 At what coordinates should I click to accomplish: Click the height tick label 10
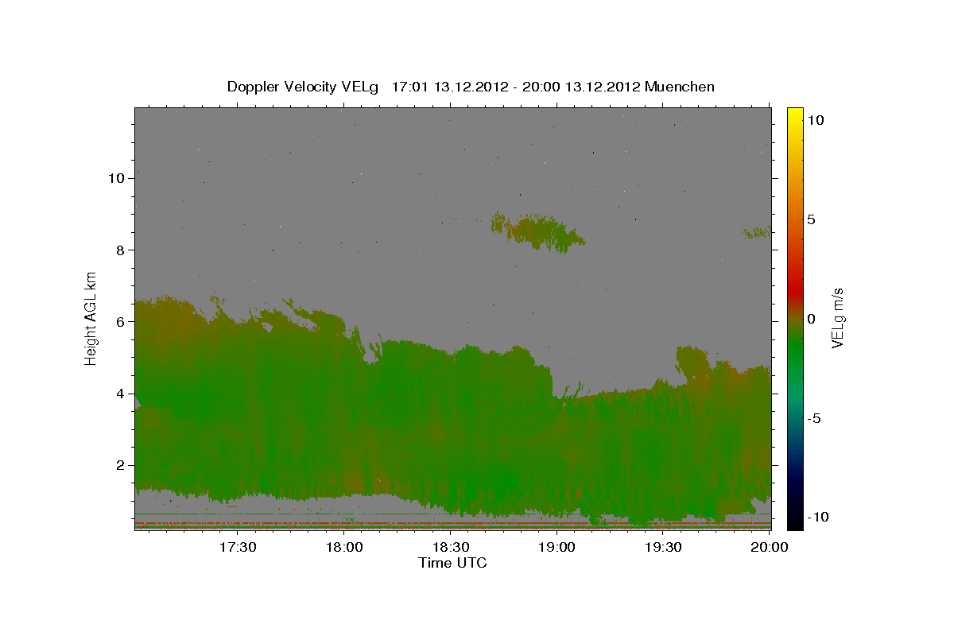(116, 178)
